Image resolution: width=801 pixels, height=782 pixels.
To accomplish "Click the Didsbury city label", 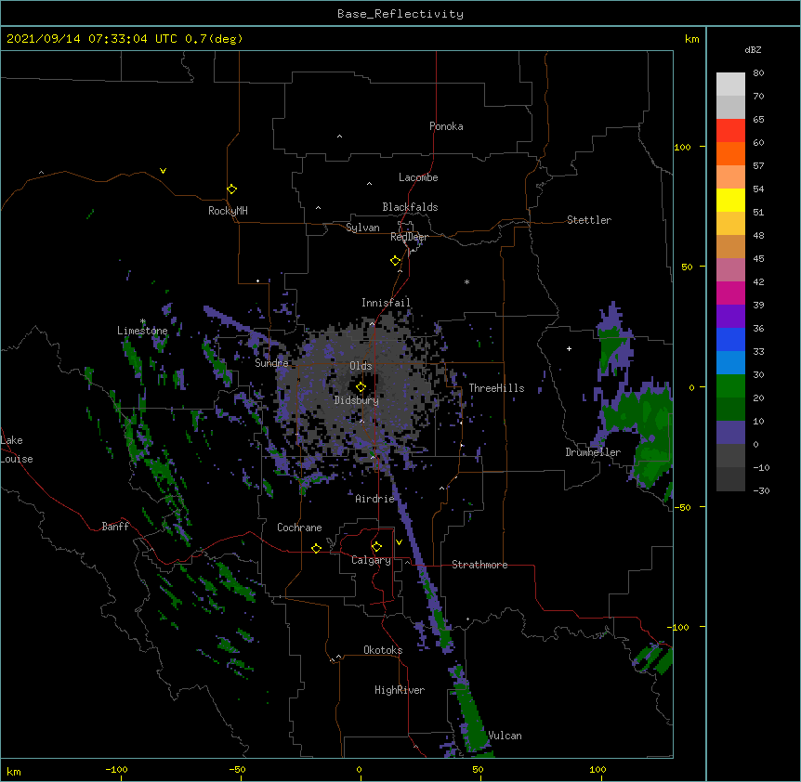I will 357,400.
